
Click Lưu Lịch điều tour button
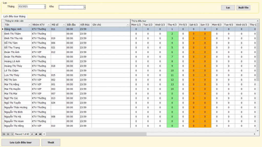coord(21,142)
